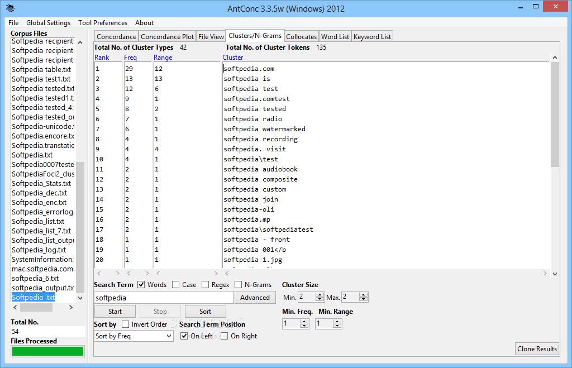
Task: Click the Start button
Action: (115, 312)
